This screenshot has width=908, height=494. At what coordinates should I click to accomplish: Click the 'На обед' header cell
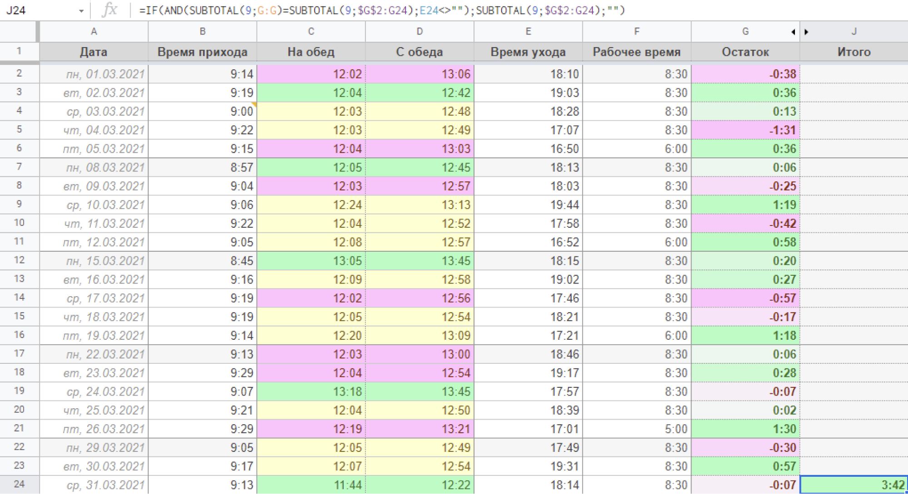coord(311,52)
